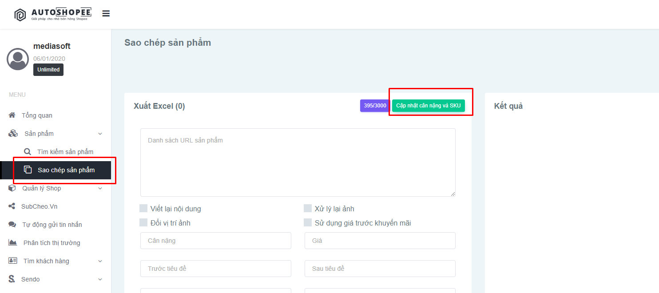Click the AutoShopee logo
Viewport: 659px width, 293px height.
click(x=52, y=14)
